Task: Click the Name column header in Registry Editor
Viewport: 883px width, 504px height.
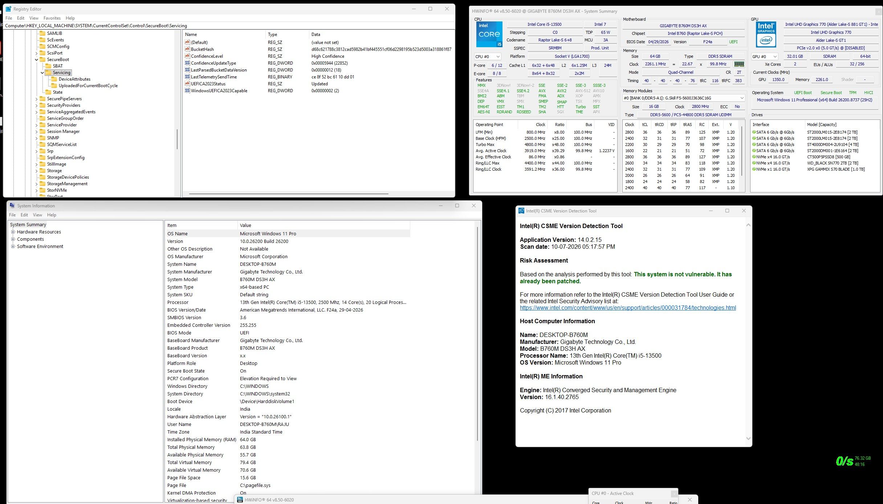Action: (224, 34)
